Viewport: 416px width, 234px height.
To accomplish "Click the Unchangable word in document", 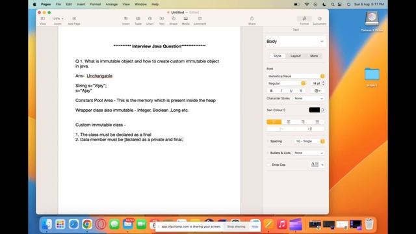I will (99, 76).
